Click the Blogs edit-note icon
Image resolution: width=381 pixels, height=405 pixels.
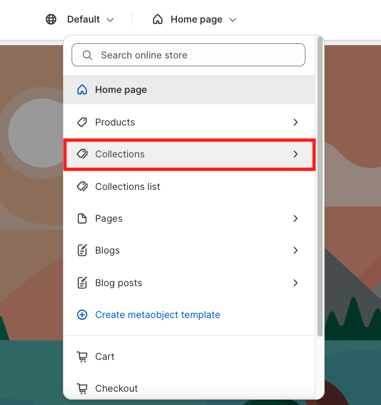pos(82,250)
